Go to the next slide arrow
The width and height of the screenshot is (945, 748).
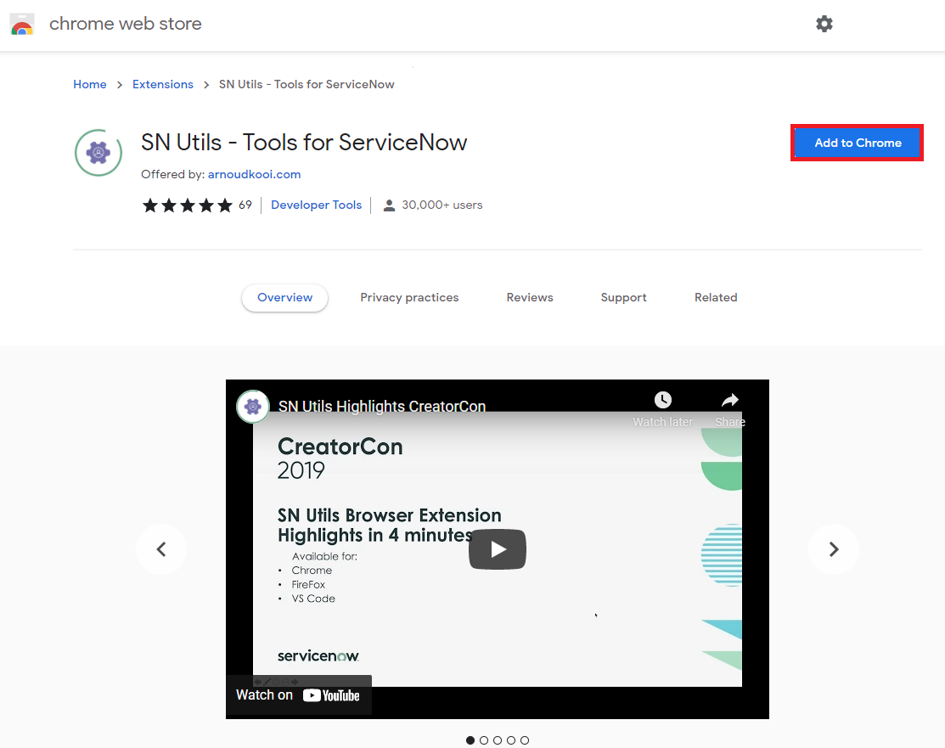point(834,549)
